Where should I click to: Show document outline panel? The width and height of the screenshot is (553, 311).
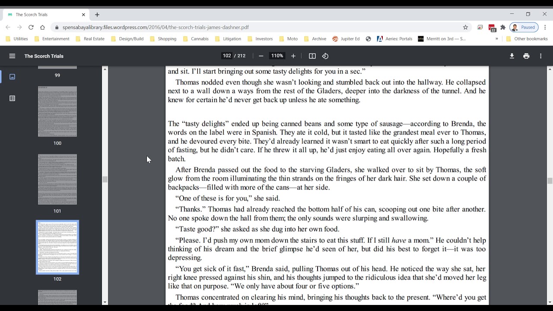tap(12, 98)
